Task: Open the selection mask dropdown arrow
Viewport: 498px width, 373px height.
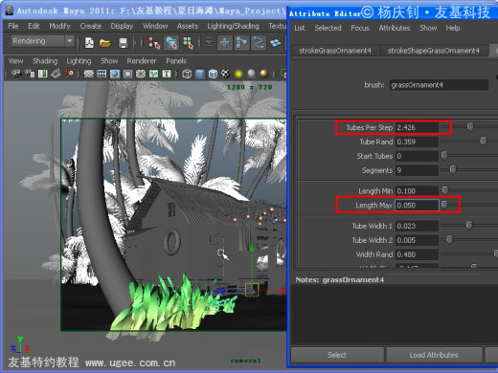Action: (x=209, y=42)
